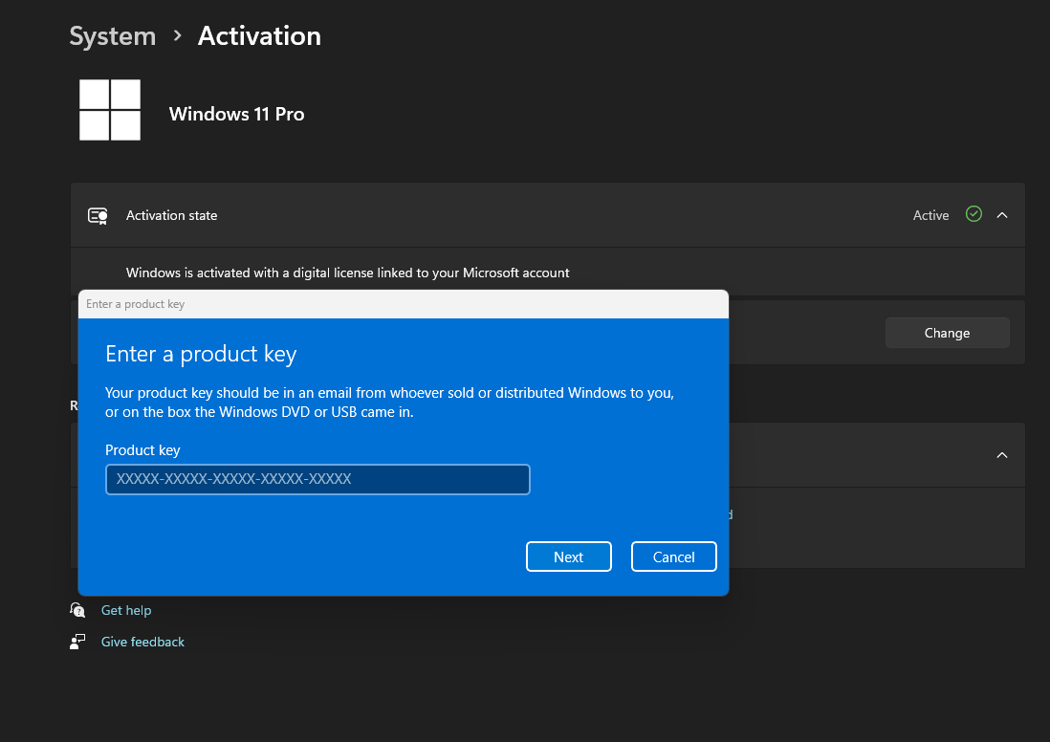
Task: Click the 'Enter a product key' title bar
Action: tap(404, 304)
